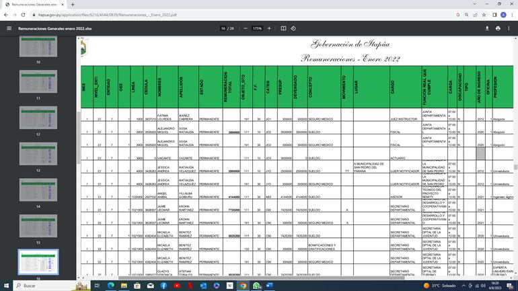Edit the page number field showing 16
This screenshot has width=518, height=291.
pos(223,28)
